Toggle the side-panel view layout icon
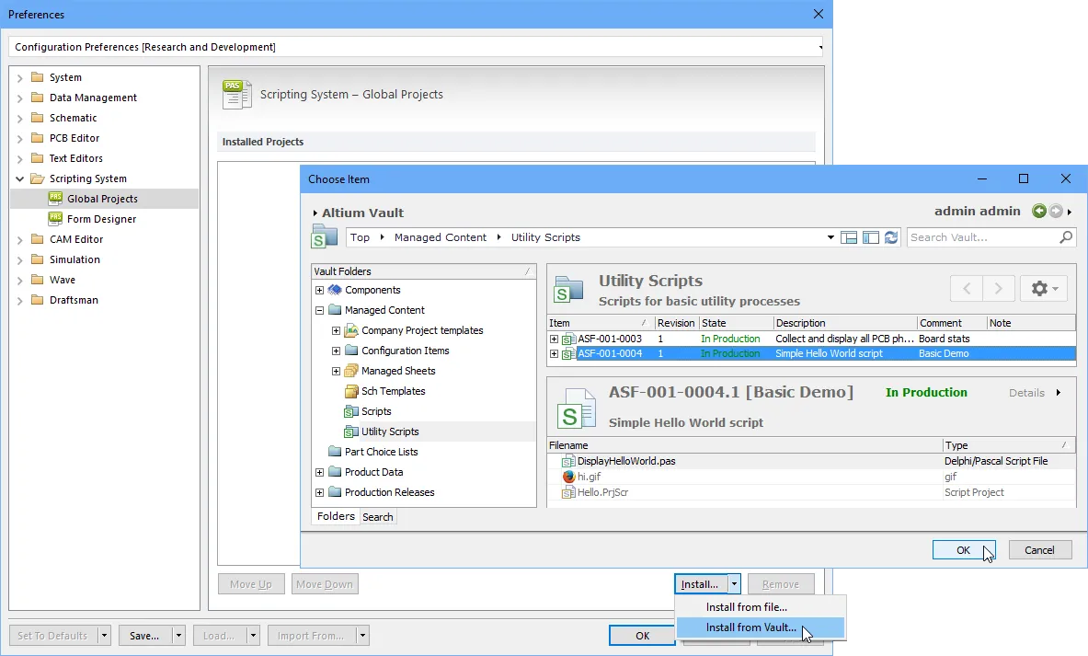The height and width of the screenshot is (656, 1088). coord(871,237)
